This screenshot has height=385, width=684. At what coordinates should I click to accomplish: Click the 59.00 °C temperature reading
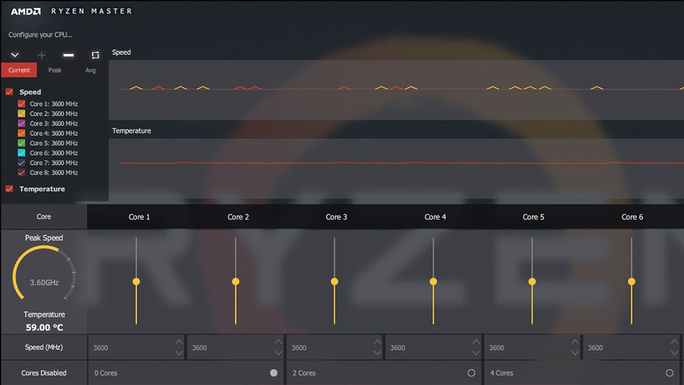pos(44,327)
